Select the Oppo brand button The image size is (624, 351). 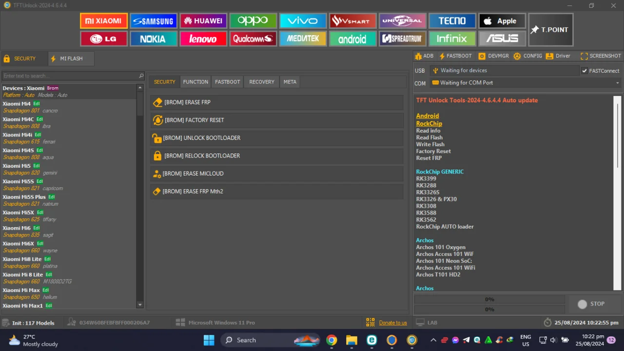click(x=253, y=21)
